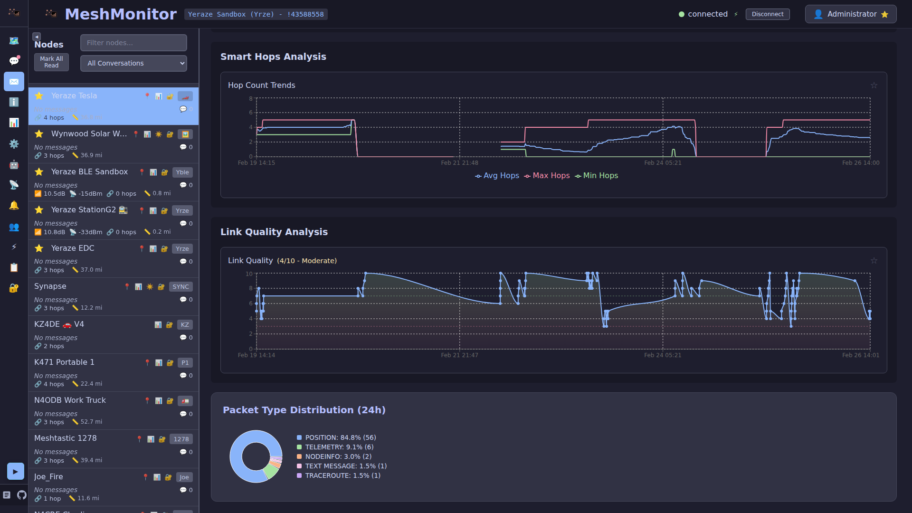Click the Disconnect button

click(767, 14)
